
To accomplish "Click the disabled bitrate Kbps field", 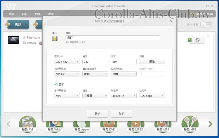I will click(152, 74).
